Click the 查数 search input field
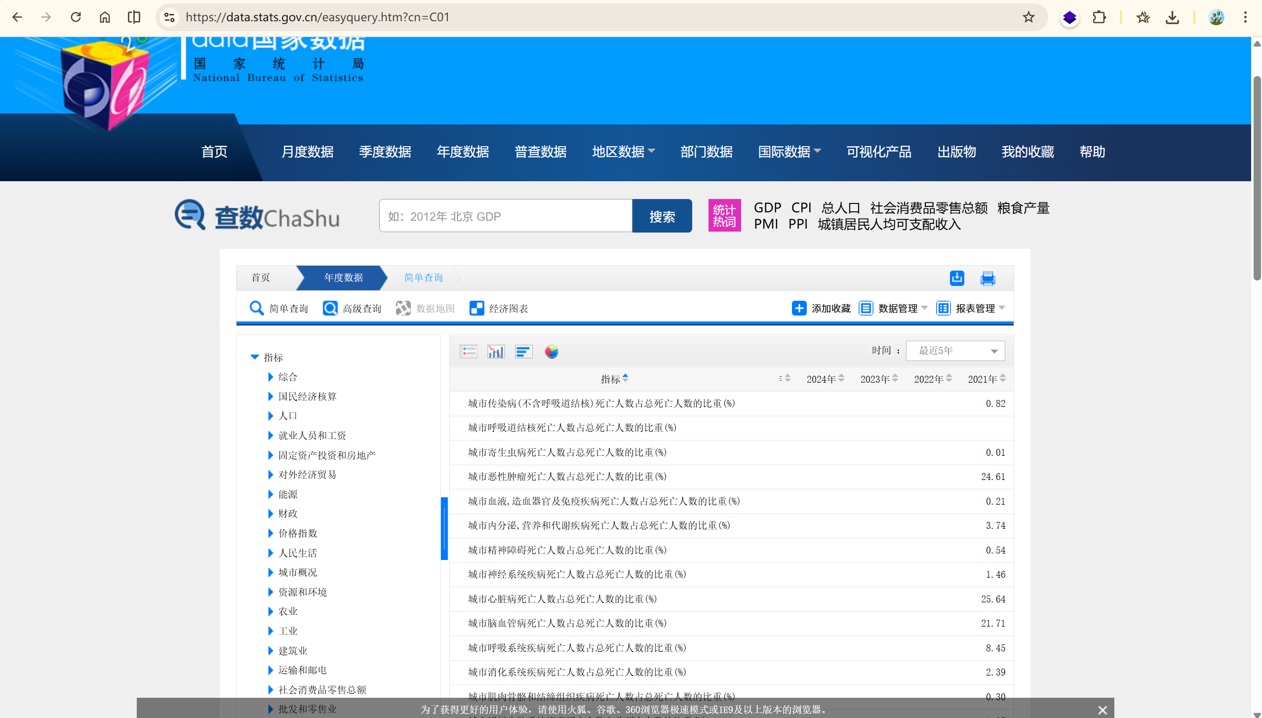 [505, 216]
